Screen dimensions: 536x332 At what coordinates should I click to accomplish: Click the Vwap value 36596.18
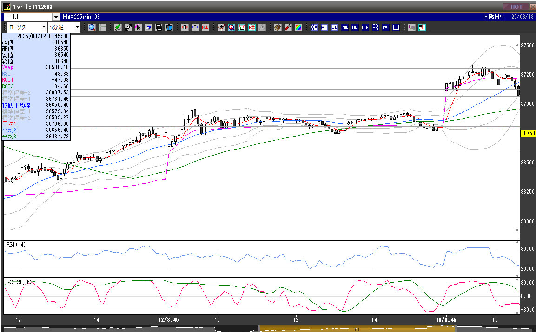58,68
